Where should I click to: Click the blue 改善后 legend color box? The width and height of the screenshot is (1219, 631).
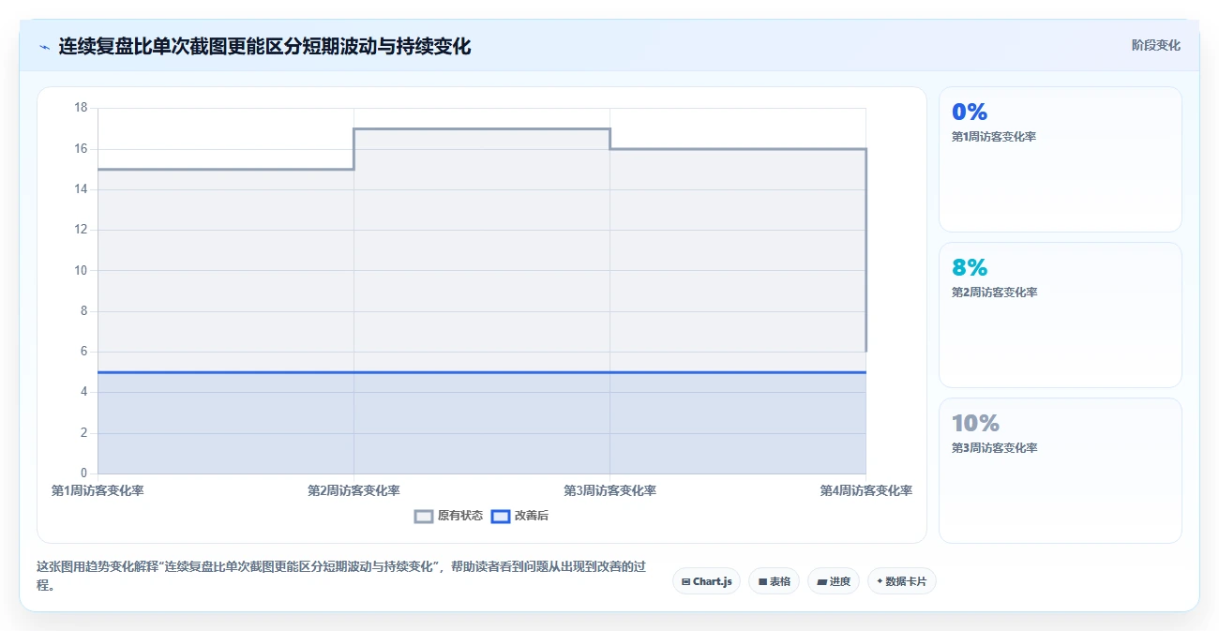pyautogui.click(x=501, y=516)
